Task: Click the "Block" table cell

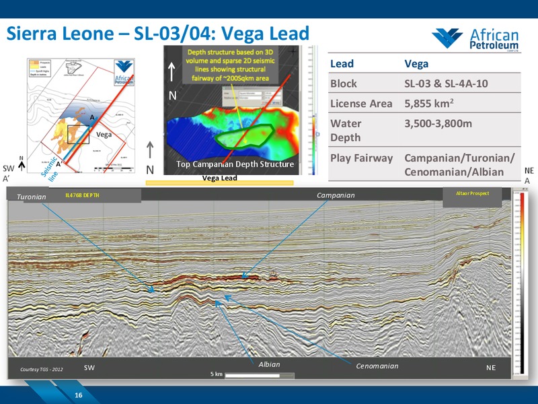Action: pos(344,83)
